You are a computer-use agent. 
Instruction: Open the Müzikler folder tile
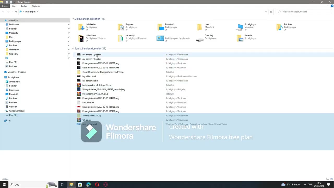click(279, 27)
